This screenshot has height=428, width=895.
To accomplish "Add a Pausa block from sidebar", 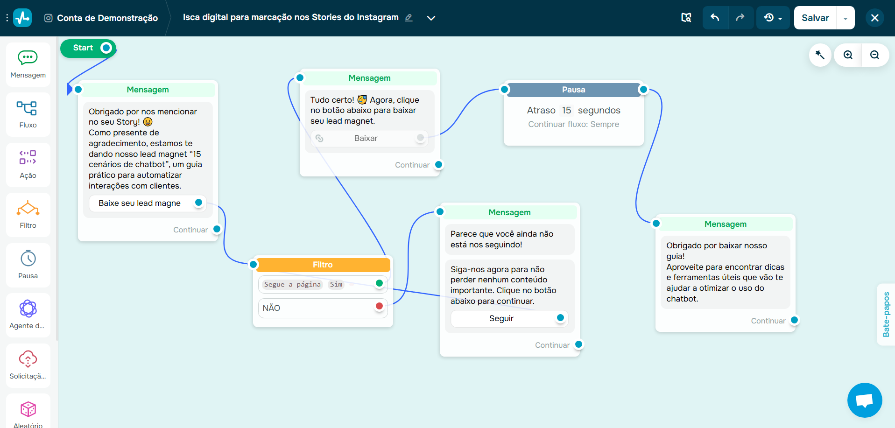I will 28,265.
